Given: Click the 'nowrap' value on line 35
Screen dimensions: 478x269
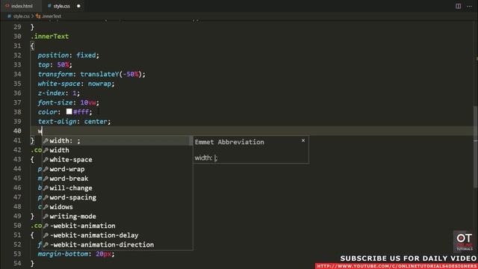Looking at the screenshot, I should [x=99, y=84].
